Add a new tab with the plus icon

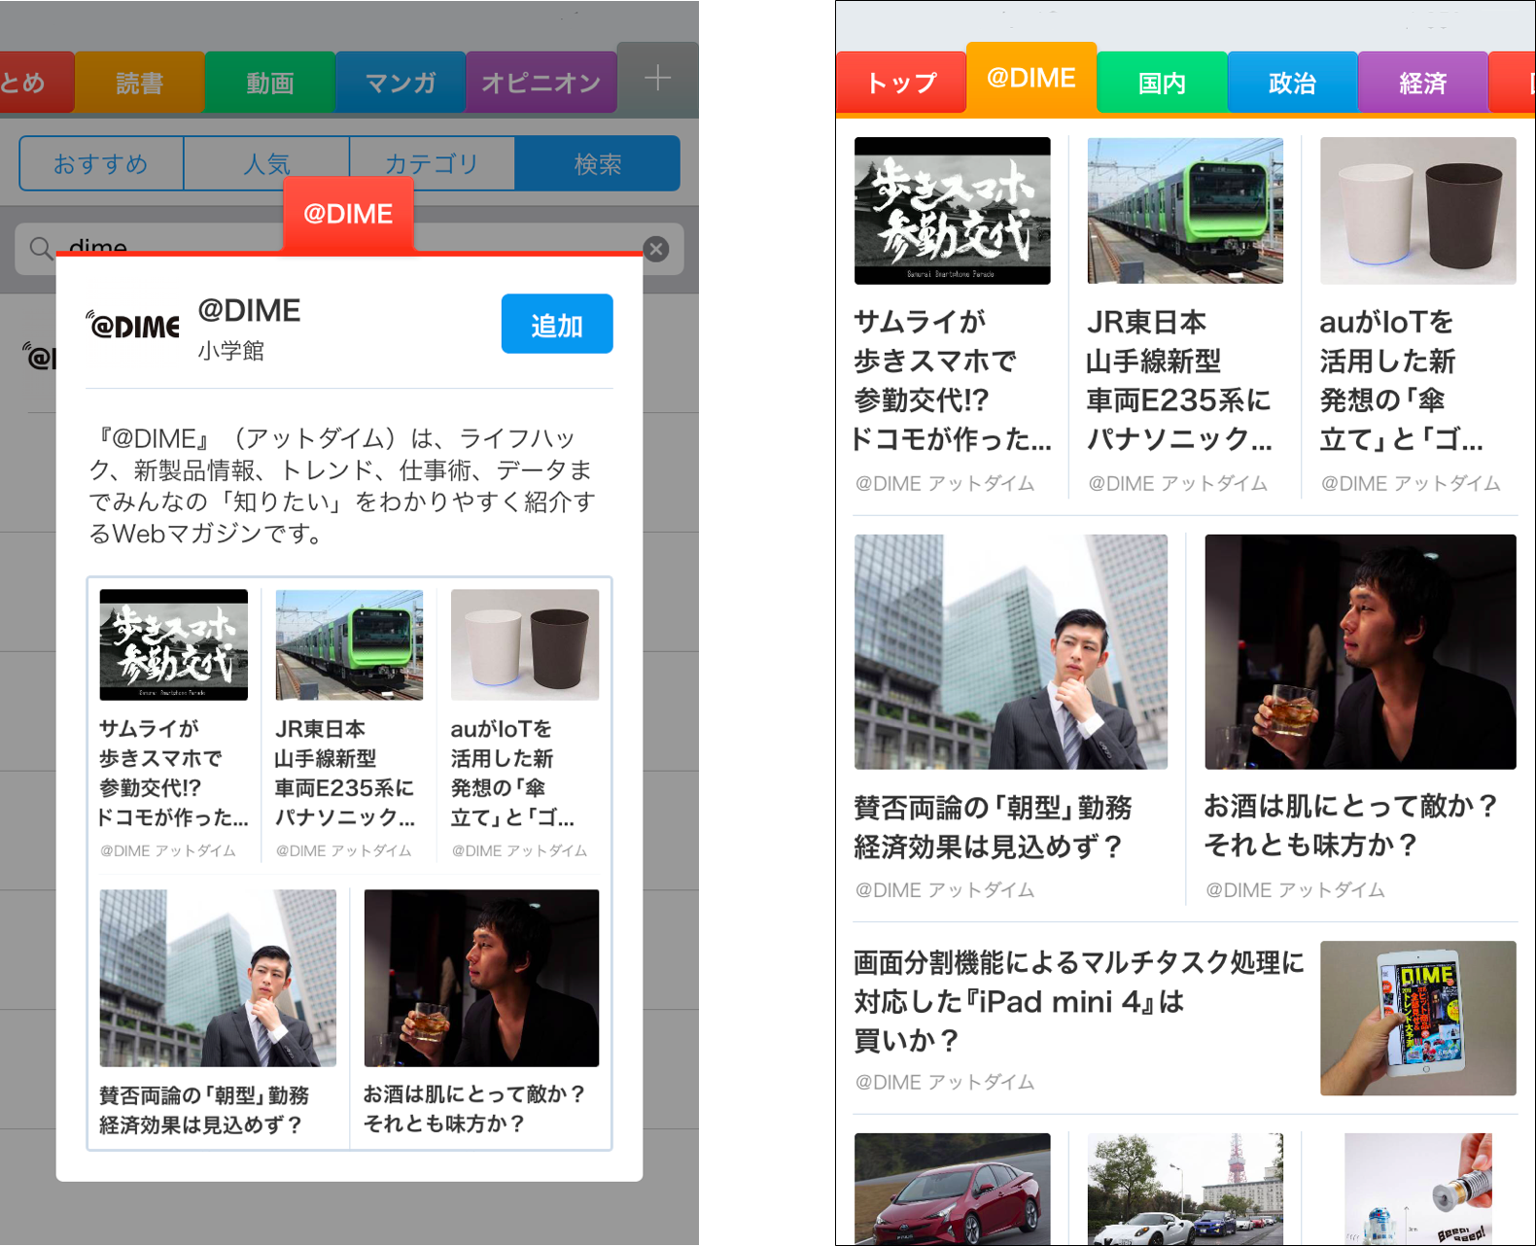[658, 78]
